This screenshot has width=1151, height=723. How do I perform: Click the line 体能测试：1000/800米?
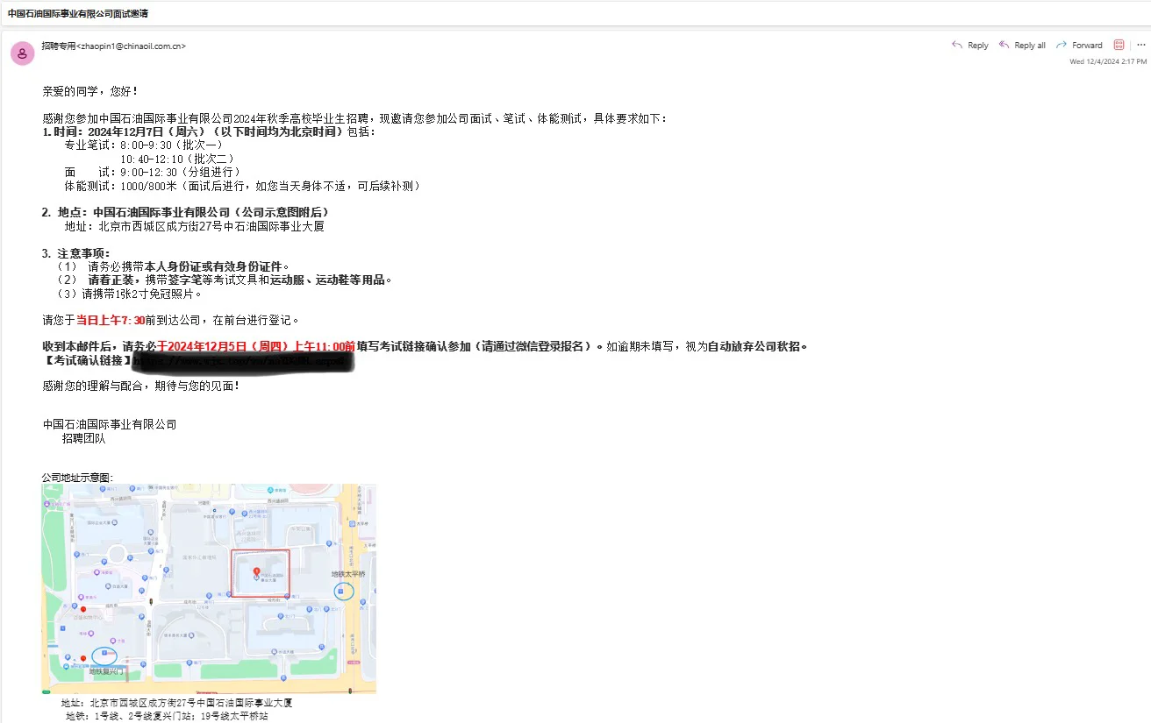coord(121,187)
